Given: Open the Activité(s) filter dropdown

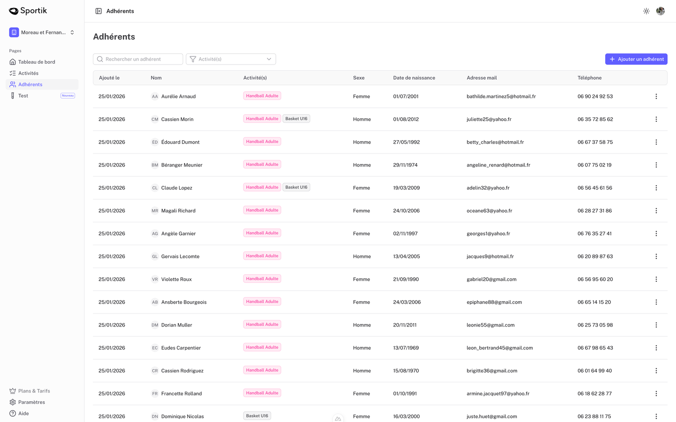Looking at the screenshot, I should 231,59.
